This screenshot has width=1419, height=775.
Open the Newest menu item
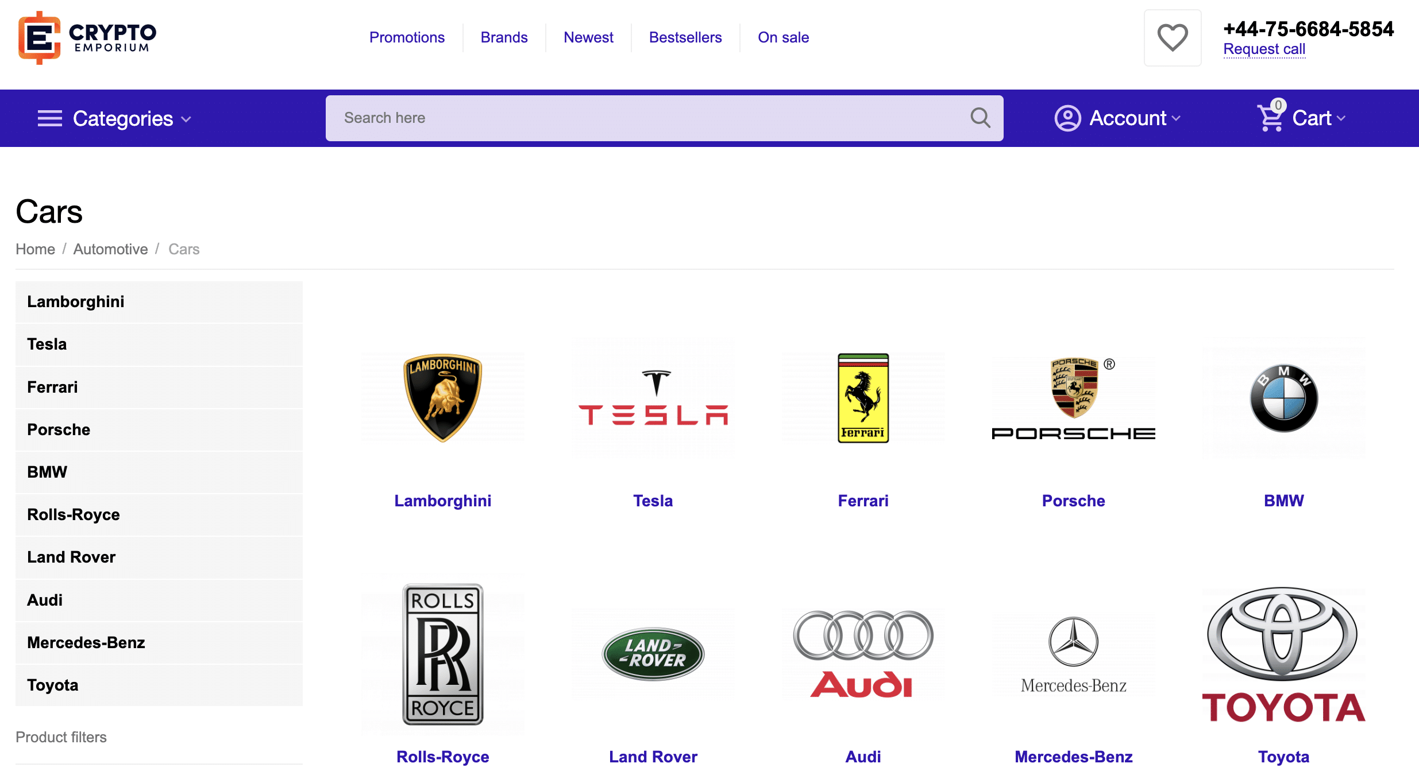pos(588,37)
